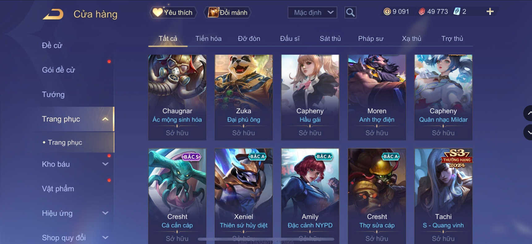Image resolution: width=532 pixels, height=244 pixels.
Task: Open the Mặc định sort dropdown
Action: click(312, 13)
